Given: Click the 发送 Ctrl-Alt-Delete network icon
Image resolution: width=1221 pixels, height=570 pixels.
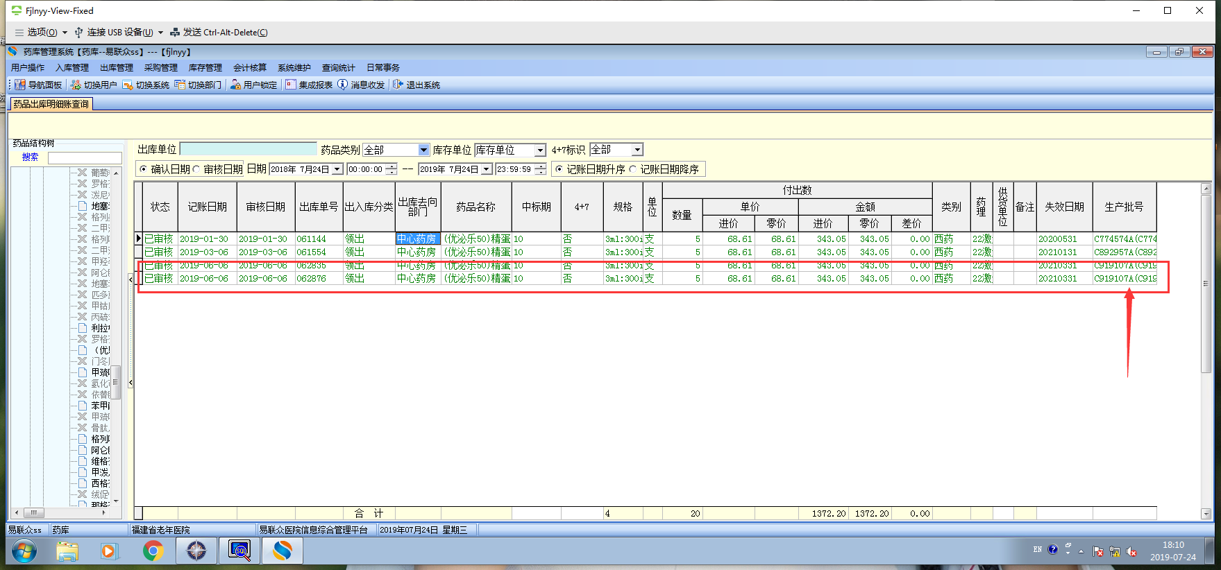Looking at the screenshot, I should [x=175, y=32].
